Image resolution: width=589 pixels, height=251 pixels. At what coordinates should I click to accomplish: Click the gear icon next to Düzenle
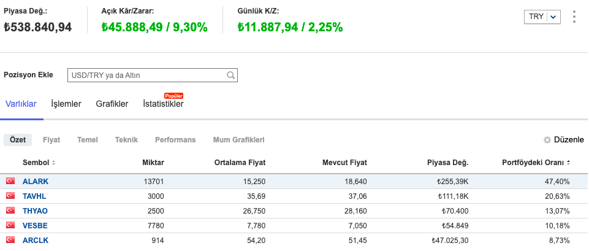tap(547, 140)
